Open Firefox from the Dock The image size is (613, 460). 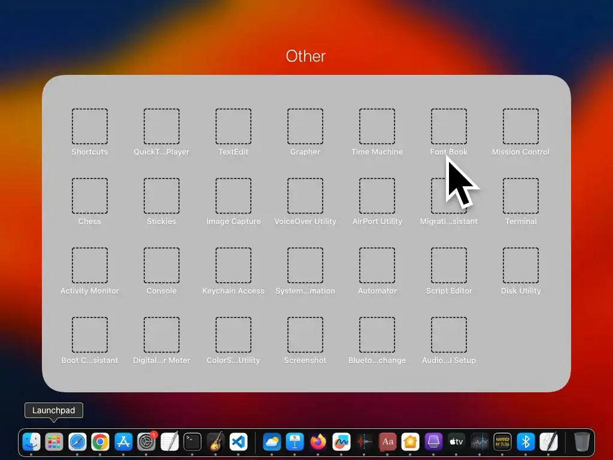pyautogui.click(x=318, y=442)
